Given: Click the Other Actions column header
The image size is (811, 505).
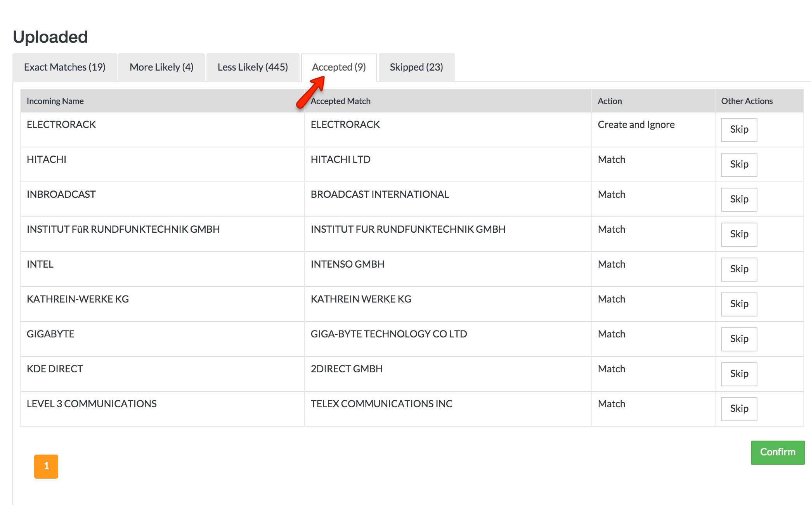Looking at the screenshot, I should [x=747, y=101].
